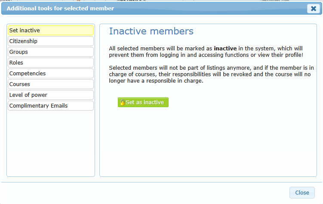Click the Close button in the footer
323x204 pixels.
302,193
